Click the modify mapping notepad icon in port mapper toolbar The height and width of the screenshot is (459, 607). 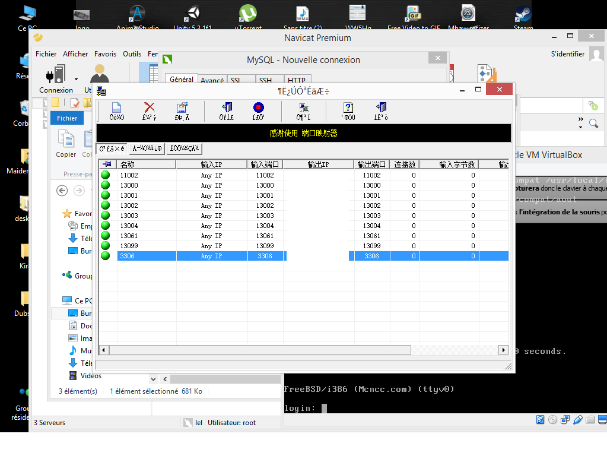click(182, 107)
